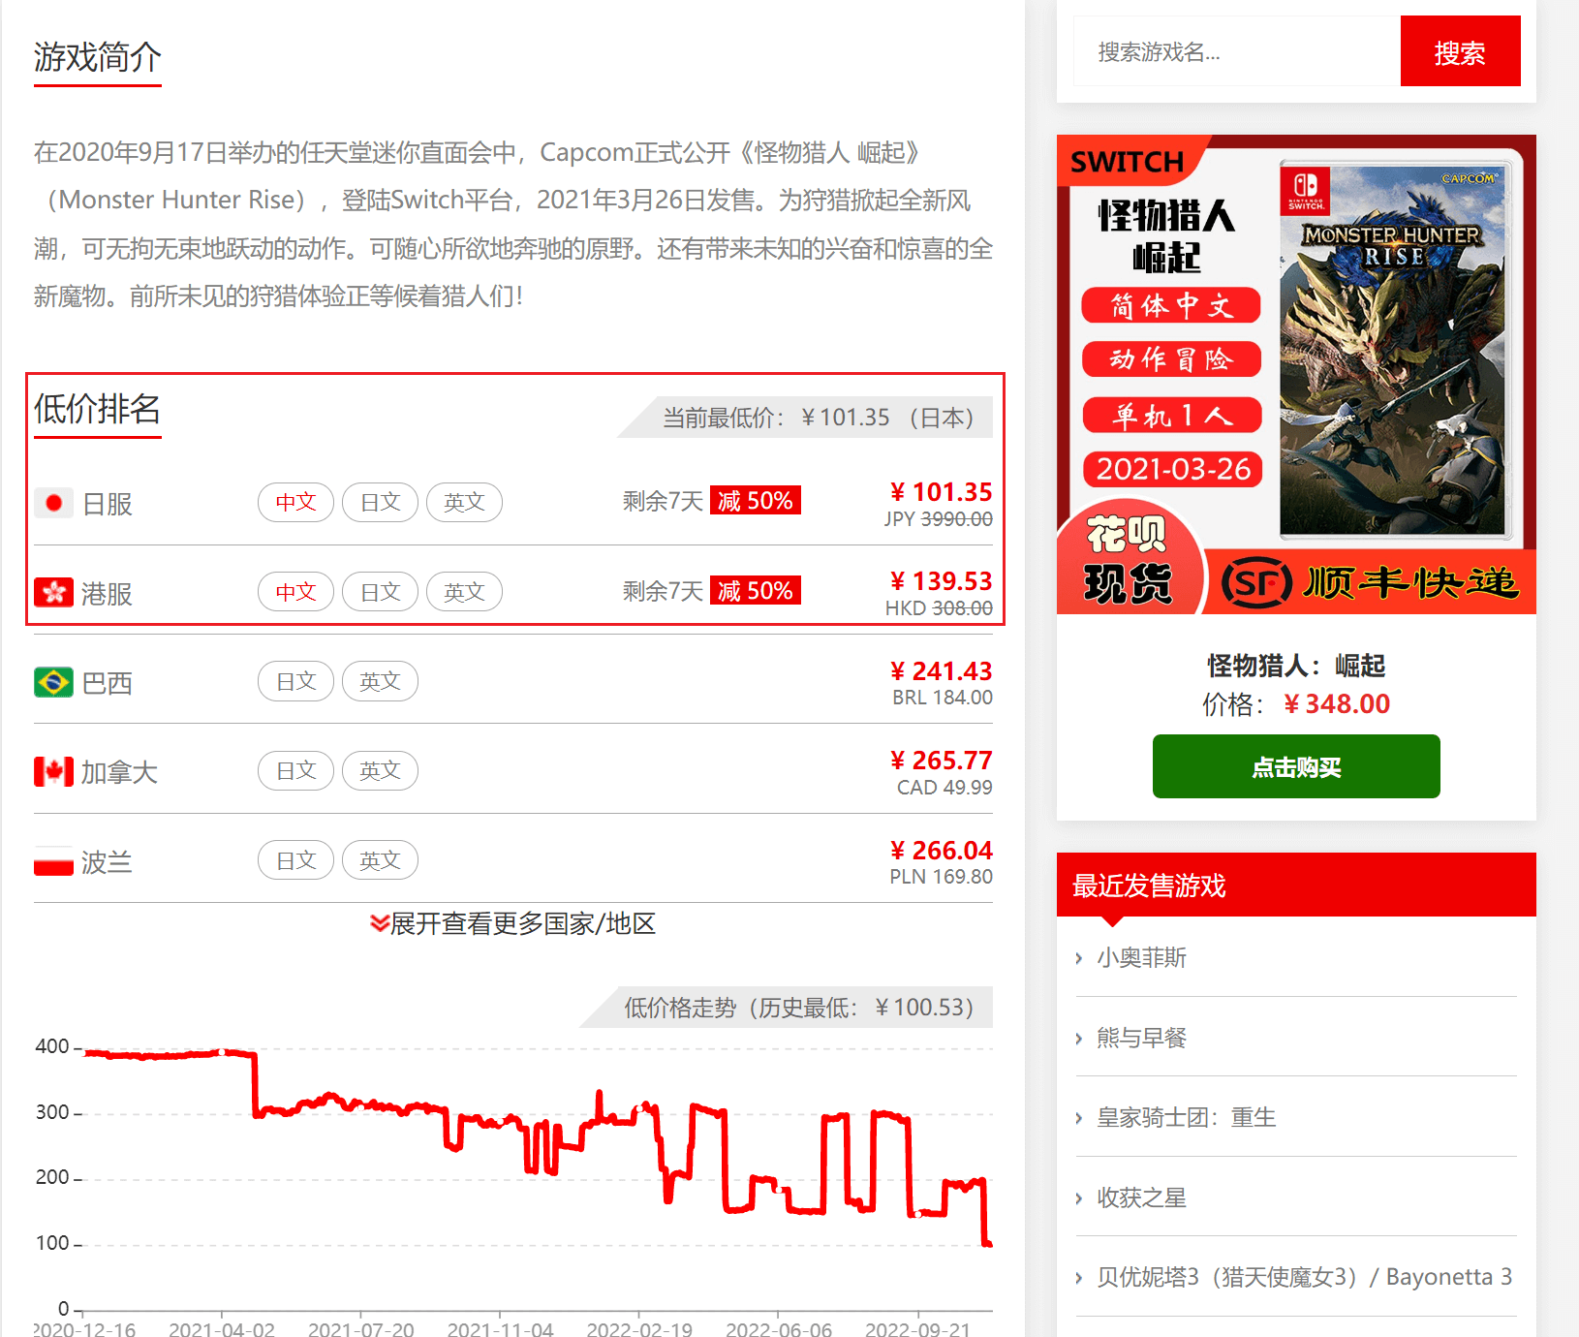Click the Japan flag icon
Screen dimensions: 1579x1337
point(53,503)
